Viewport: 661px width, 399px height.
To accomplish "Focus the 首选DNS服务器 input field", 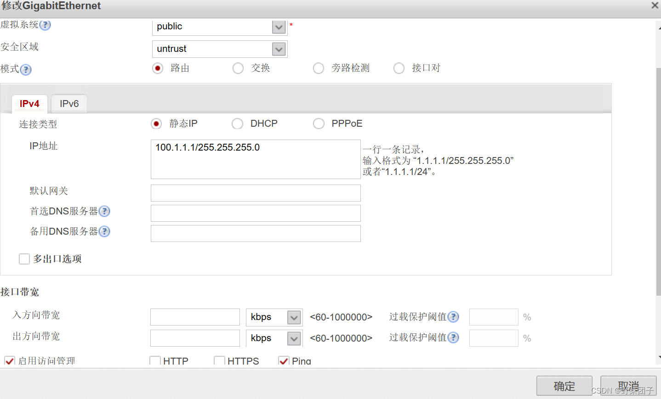I will coord(256,213).
